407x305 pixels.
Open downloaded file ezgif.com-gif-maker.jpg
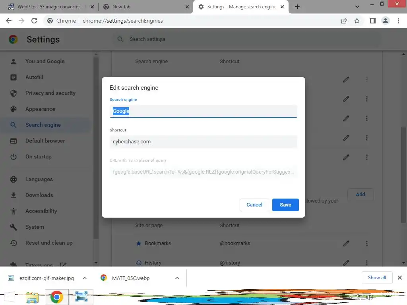pos(41,278)
